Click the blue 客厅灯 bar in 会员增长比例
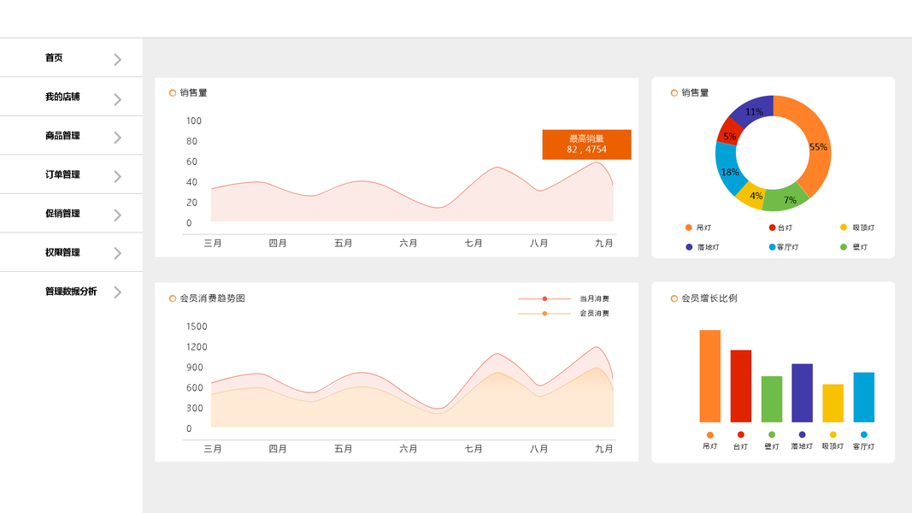912x513 pixels. tap(864, 398)
